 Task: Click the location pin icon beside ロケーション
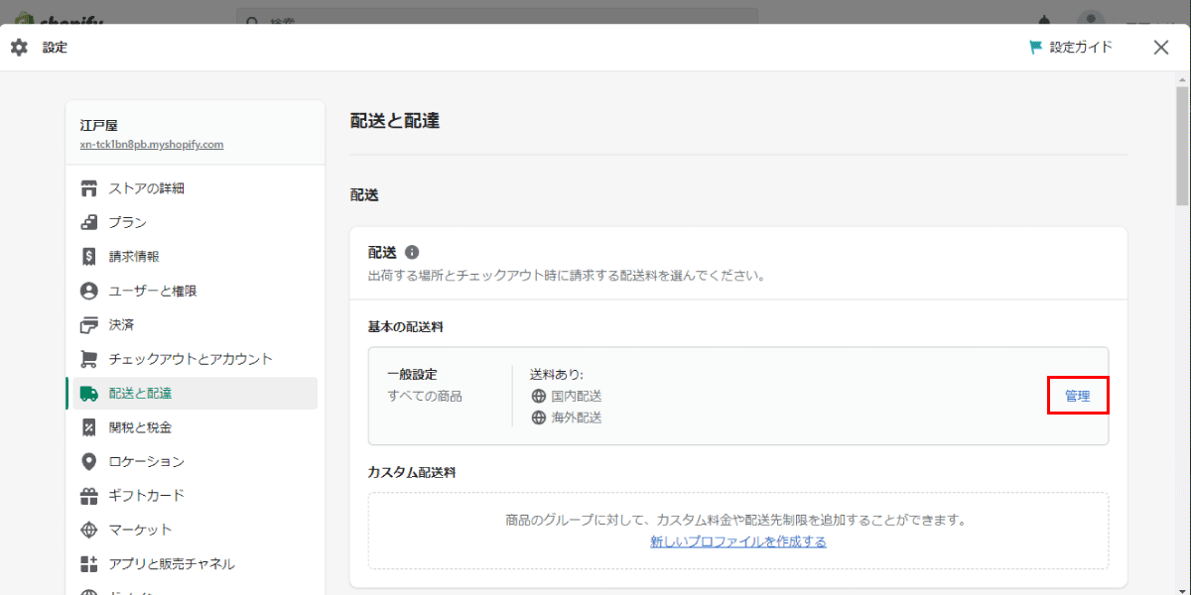89,461
